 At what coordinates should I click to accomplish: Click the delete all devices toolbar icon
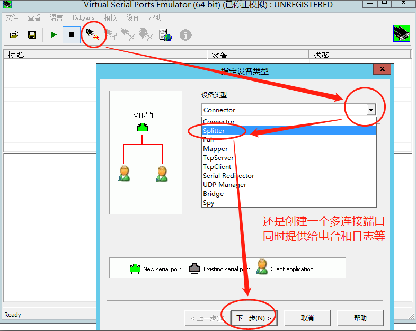pyautogui.click(x=146, y=35)
